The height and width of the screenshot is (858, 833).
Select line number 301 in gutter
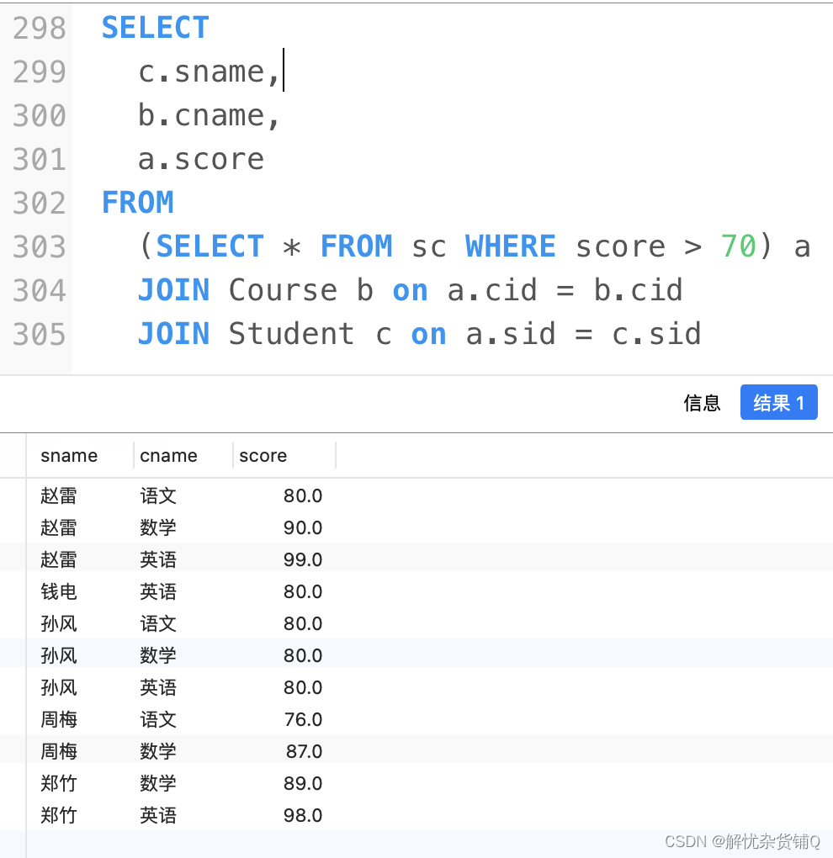[39, 159]
